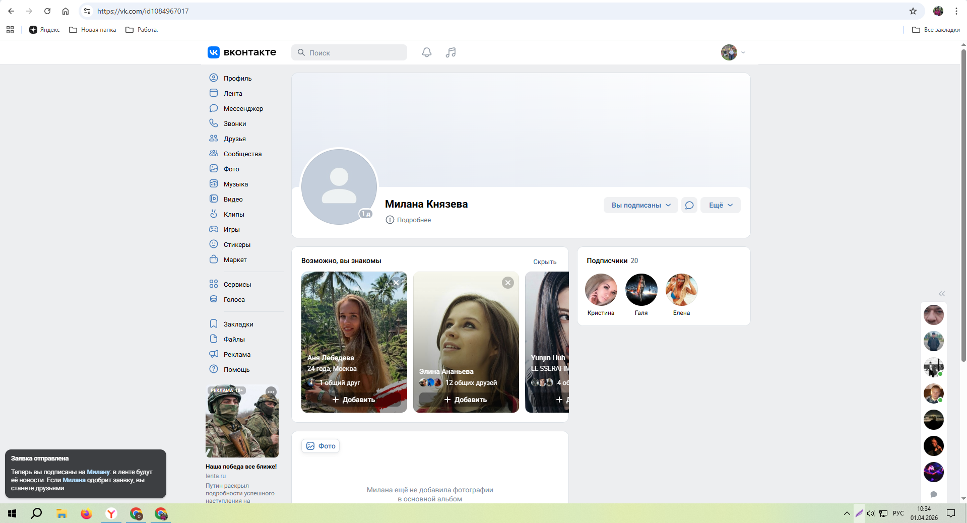The image size is (967, 523).
Task: Open subscriber Кристина's avatar
Action: [x=601, y=290]
